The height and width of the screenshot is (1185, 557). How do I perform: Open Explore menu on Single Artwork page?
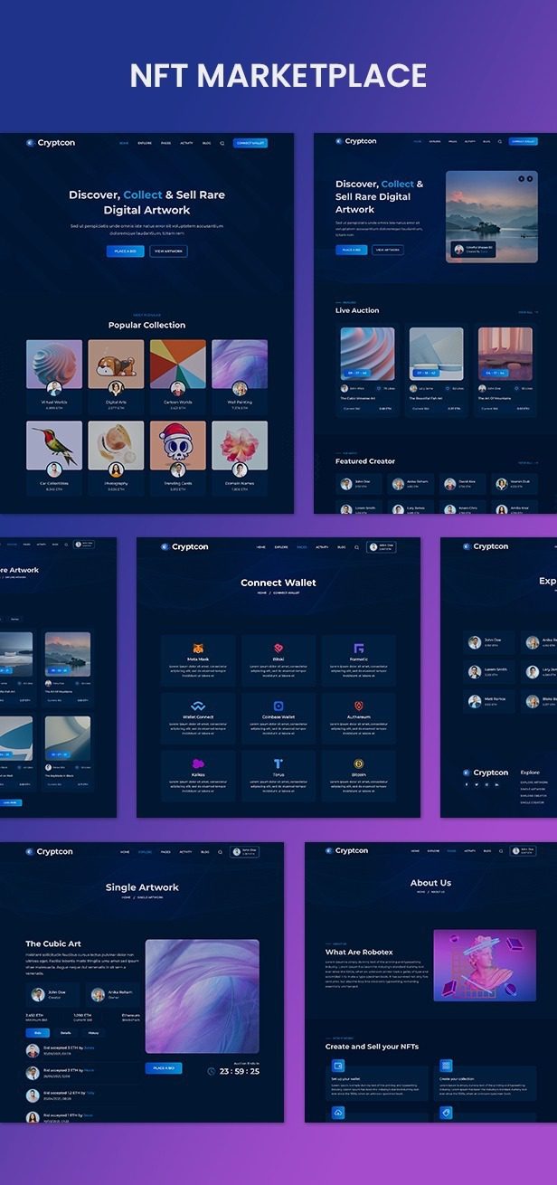click(145, 852)
